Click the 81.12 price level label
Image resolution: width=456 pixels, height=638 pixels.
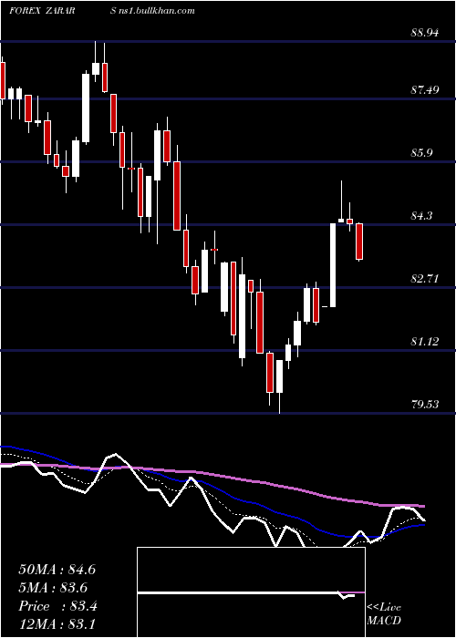[x=425, y=342]
